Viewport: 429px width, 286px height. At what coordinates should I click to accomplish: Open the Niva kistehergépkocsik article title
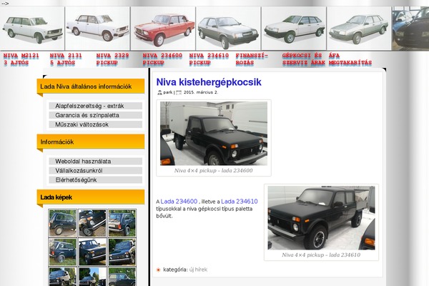[x=209, y=82]
